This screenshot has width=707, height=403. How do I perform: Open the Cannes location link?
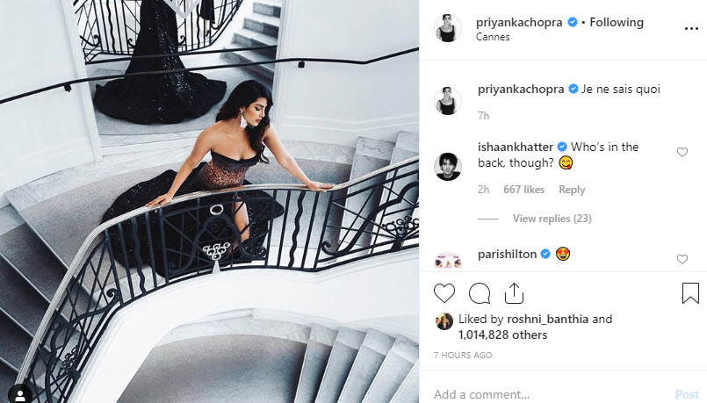493,37
